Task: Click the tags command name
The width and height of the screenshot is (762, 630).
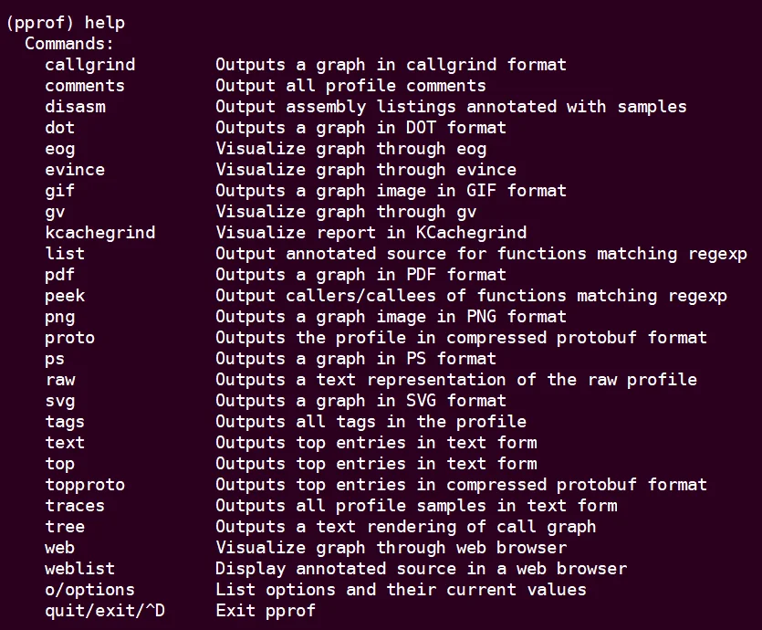Action: 65,422
